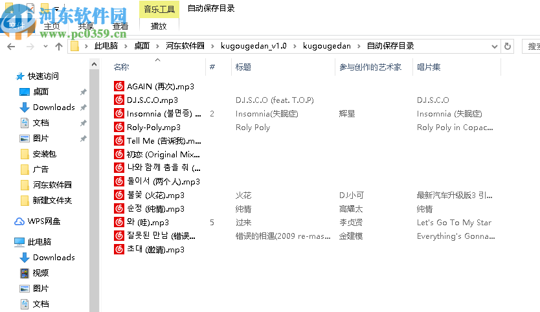Open 新建文件夹 in sidebar

52,201
